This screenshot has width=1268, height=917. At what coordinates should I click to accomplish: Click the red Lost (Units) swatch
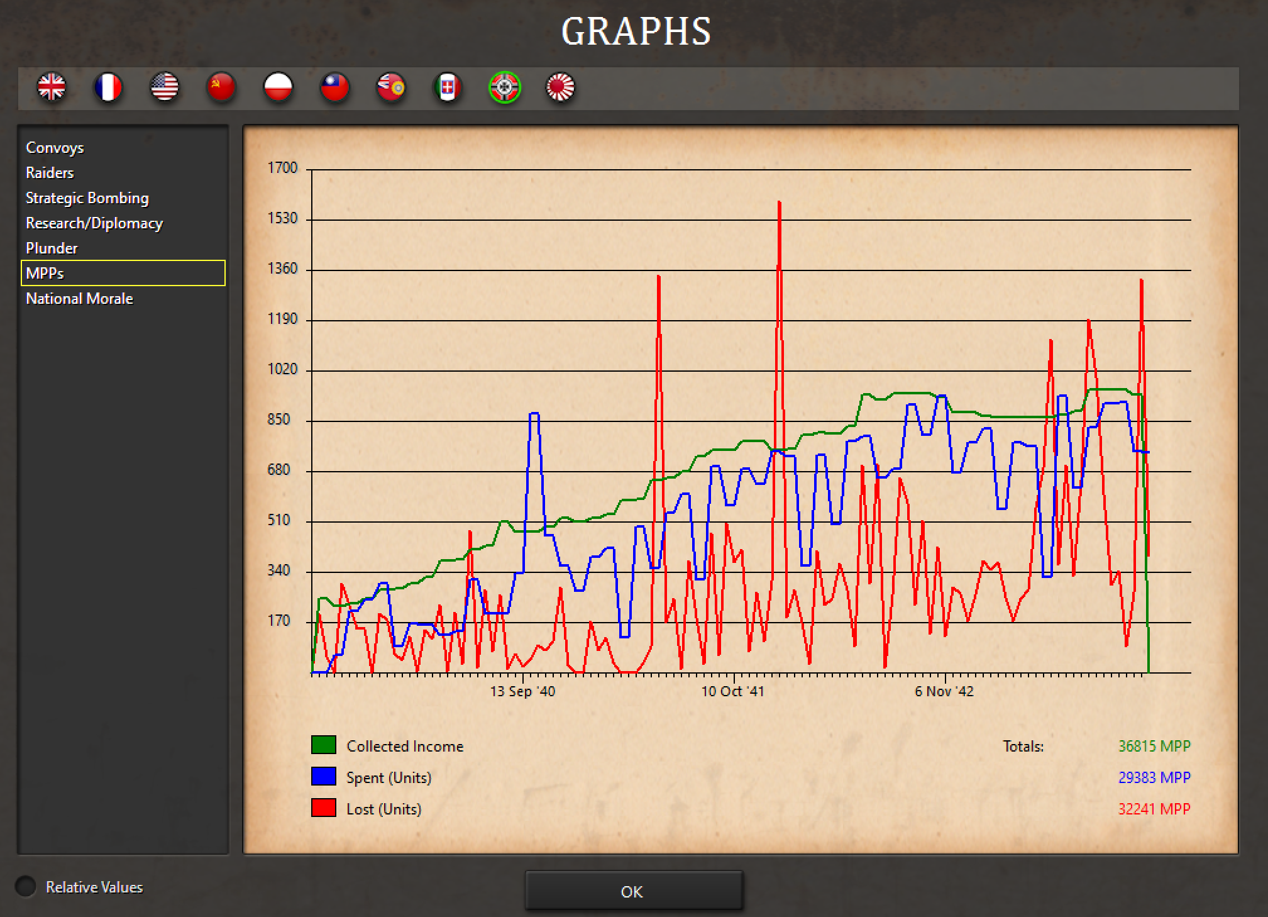(324, 808)
